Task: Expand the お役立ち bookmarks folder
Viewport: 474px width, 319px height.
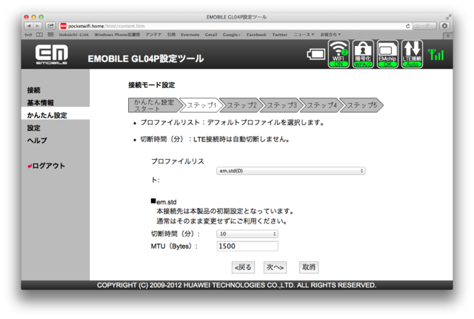Action: click(x=330, y=35)
